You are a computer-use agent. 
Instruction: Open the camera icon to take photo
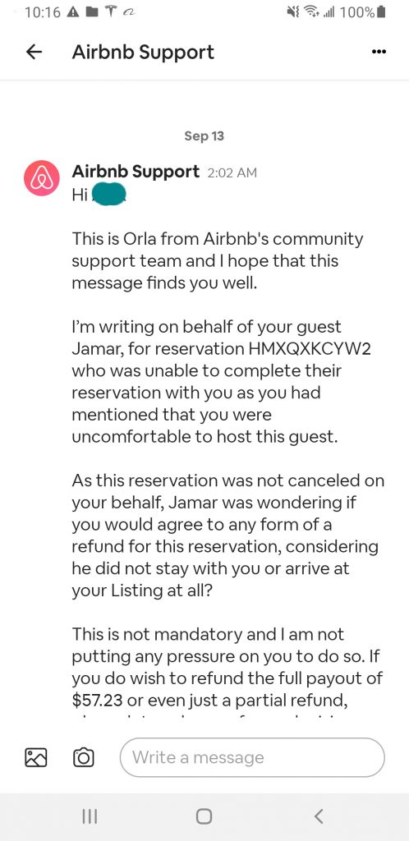tap(83, 757)
